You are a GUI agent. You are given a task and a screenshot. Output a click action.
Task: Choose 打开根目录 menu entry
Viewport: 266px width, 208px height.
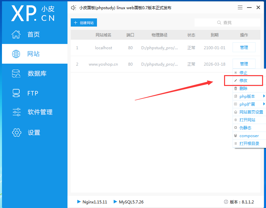249,144
